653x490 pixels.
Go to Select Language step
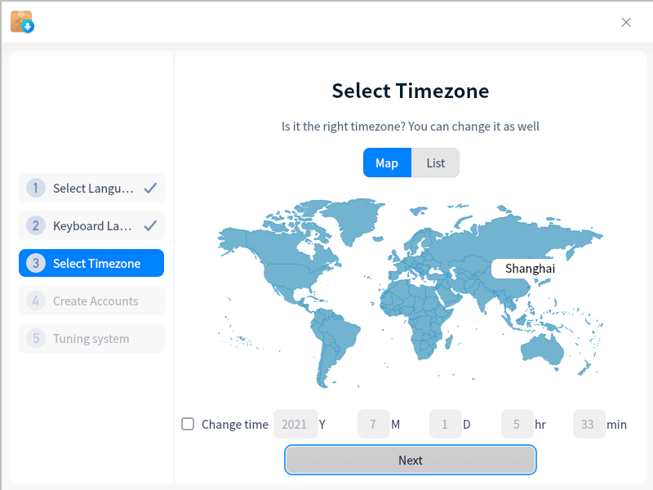(x=92, y=189)
